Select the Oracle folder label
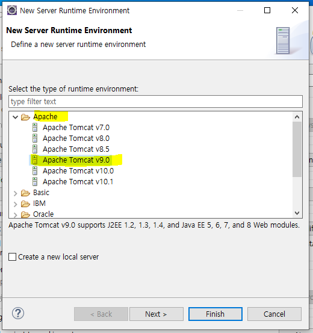This screenshot has height=333, width=313. 43,214
